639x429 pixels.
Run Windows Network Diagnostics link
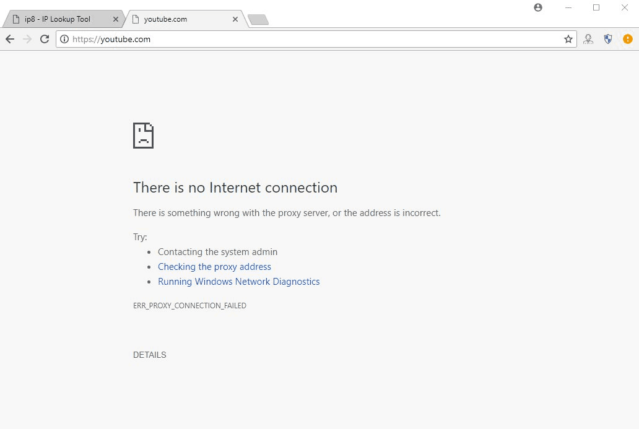239,282
